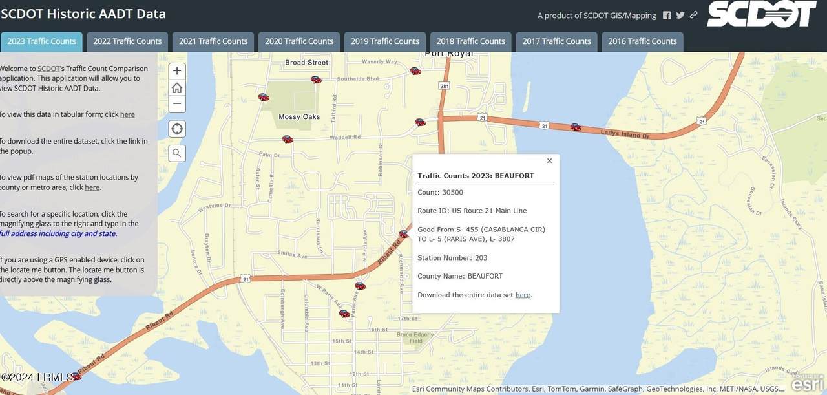
Task: Open the SCDOT link in welcome text
Action: pos(48,69)
